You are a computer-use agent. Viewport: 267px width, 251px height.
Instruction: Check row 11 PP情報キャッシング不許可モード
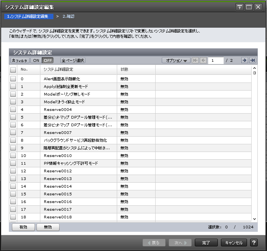pyautogui.click(x=13, y=163)
